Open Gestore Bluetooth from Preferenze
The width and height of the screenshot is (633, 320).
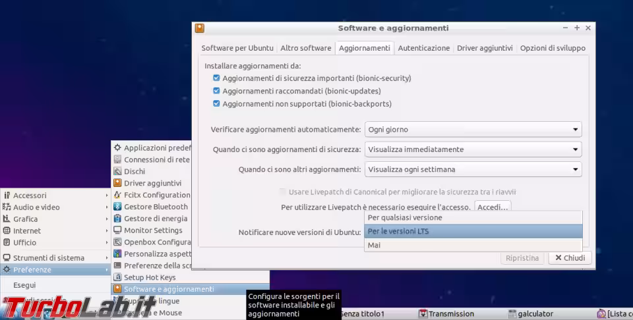coord(152,206)
